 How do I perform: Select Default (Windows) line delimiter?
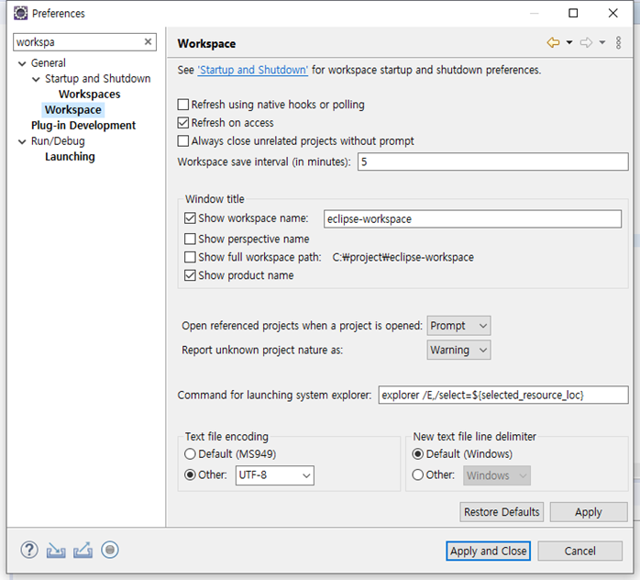417,453
